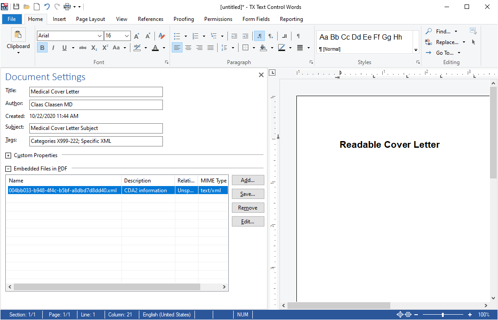
Task: Clear formatting with the eraser icon
Action: (162, 36)
